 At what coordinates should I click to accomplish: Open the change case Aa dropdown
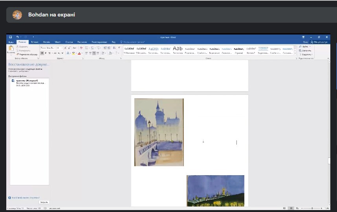pyautogui.click(x=75, y=48)
